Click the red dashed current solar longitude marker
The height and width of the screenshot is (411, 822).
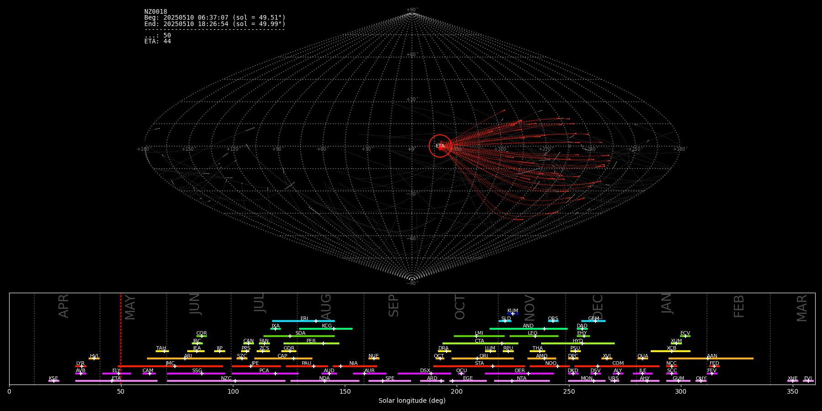pos(121,339)
